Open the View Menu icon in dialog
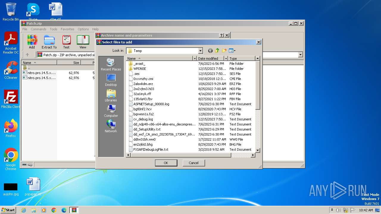The height and width of the screenshot is (214, 381). pyautogui.click(x=232, y=51)
